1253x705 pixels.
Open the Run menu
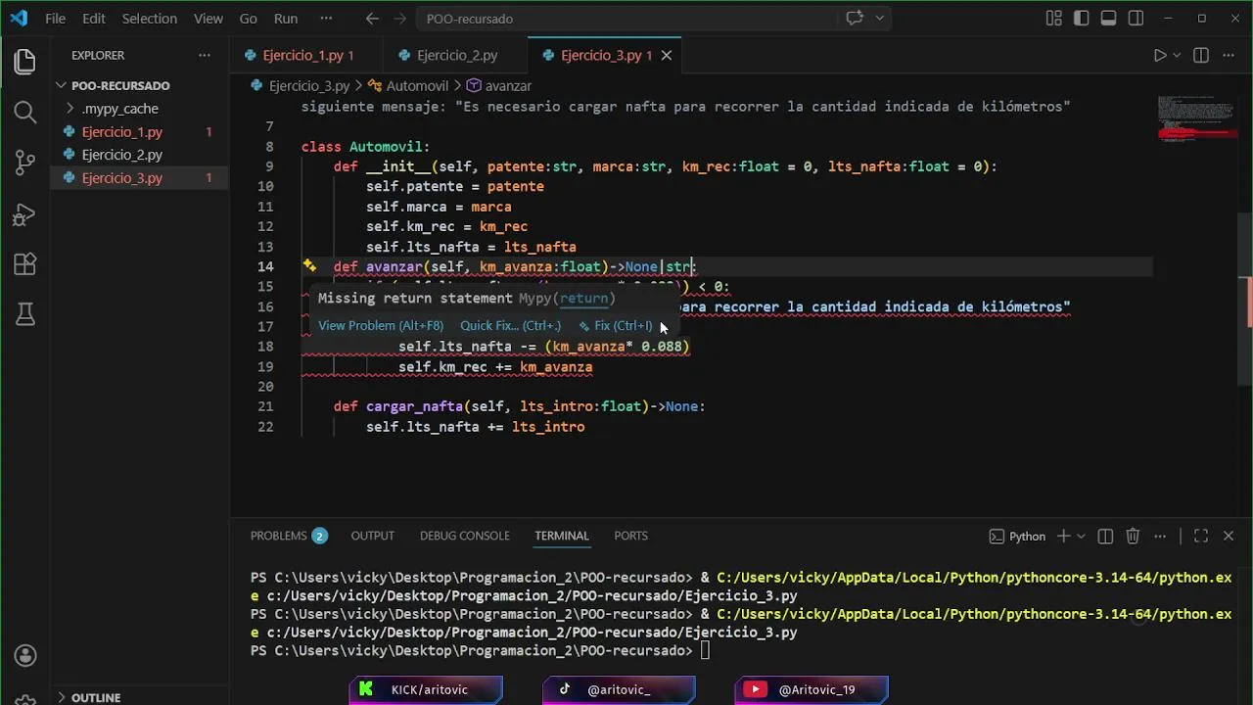click(x=286, y=19)
